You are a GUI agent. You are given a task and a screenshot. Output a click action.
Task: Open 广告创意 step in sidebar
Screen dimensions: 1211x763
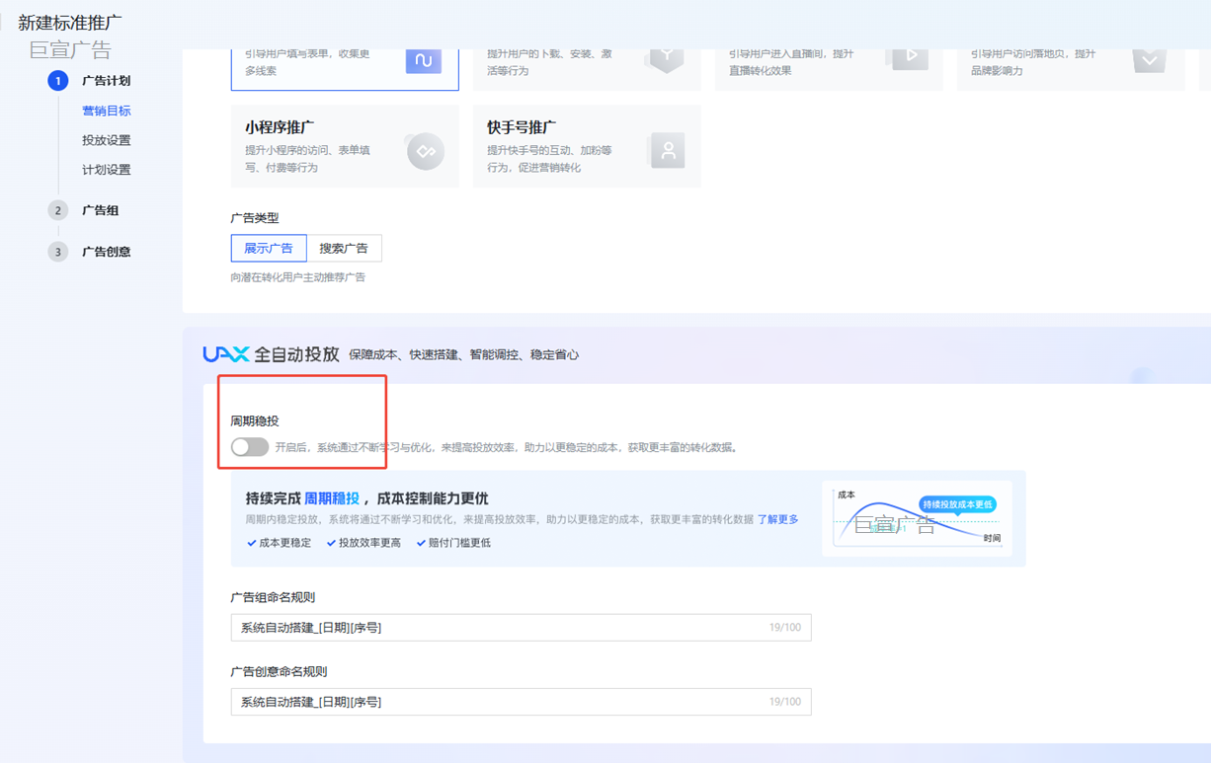[x=106, y=252]
